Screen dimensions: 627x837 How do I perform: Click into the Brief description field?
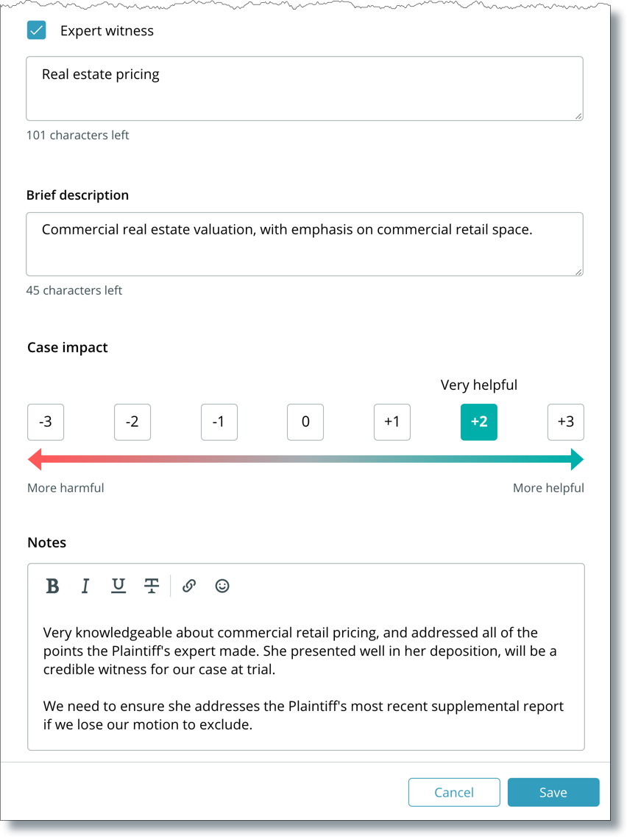305,245
